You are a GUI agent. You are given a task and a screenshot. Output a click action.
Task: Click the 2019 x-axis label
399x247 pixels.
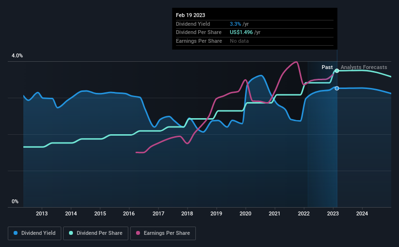216,213
